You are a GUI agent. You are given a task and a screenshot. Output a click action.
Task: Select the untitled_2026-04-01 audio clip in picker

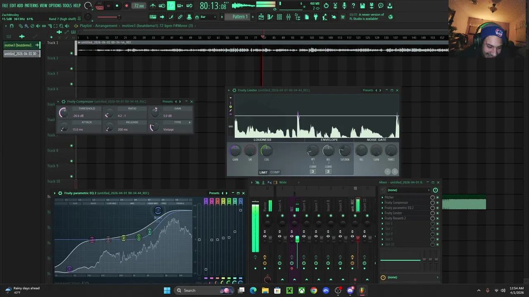(x=21, y=54)
